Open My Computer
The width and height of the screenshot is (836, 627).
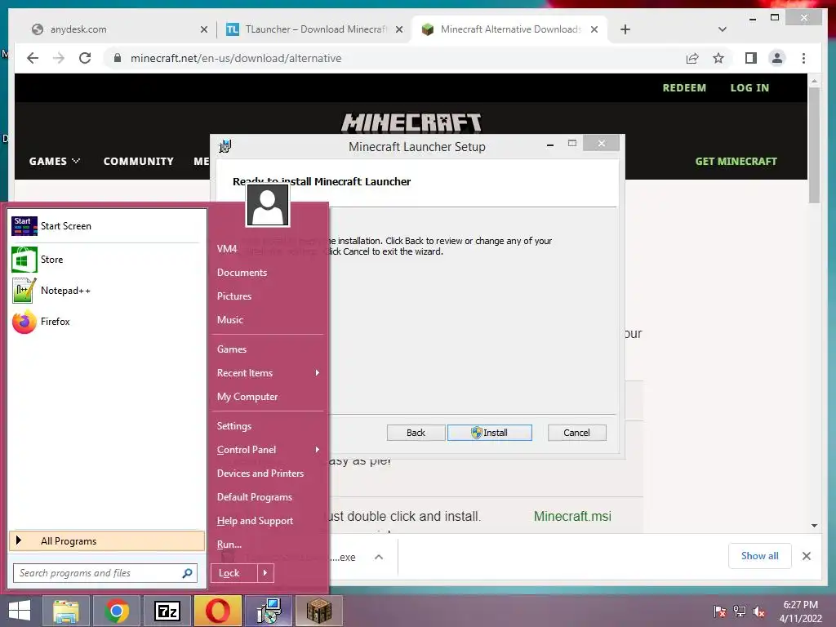pos(247,397)
